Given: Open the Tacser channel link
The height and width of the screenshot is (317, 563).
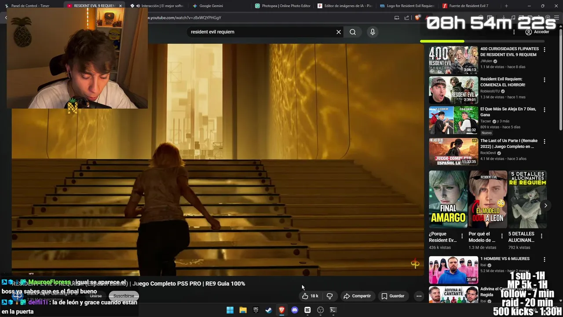Looking at the screenshot, I should pos(486,121).
